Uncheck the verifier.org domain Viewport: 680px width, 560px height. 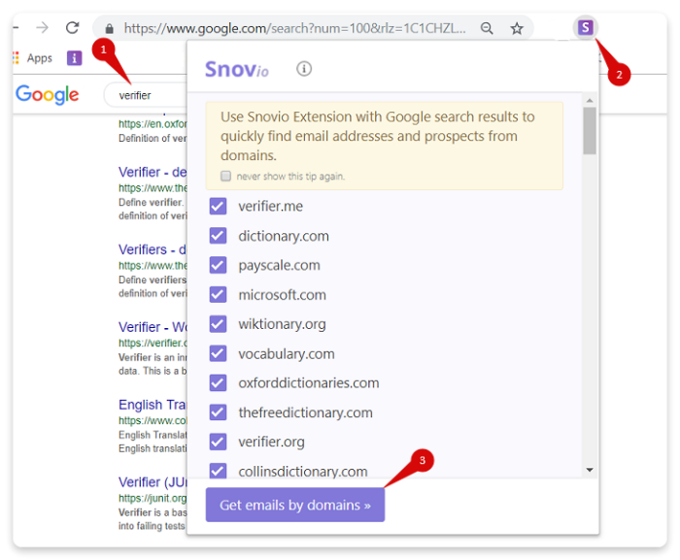click(x=218, y=442)
